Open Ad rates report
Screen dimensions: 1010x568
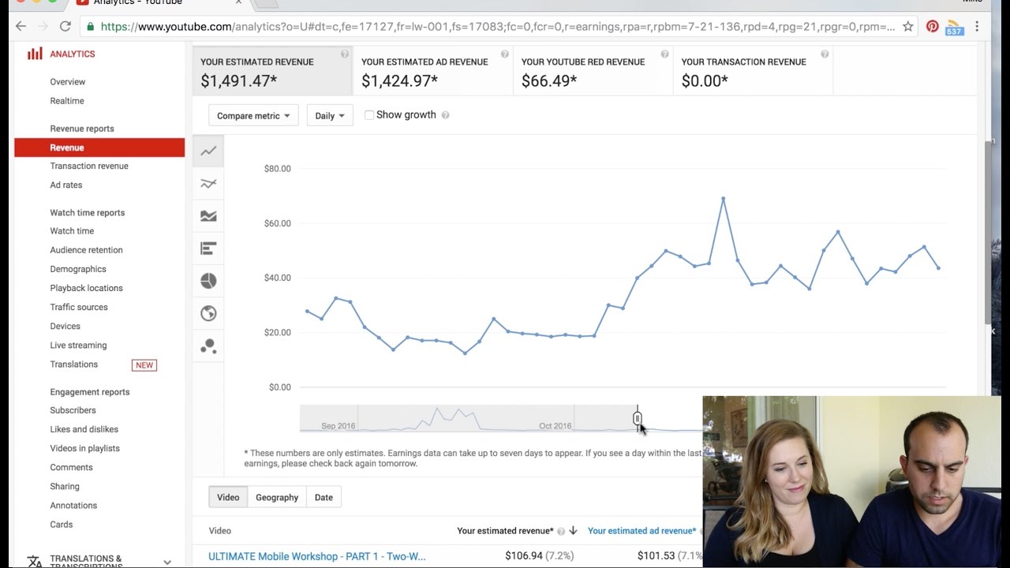[x=66, y=185]
